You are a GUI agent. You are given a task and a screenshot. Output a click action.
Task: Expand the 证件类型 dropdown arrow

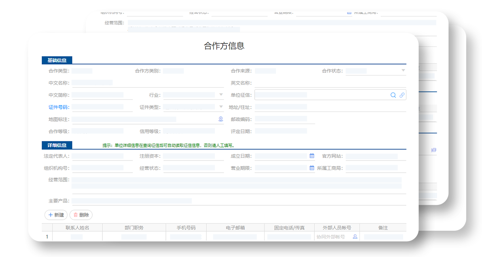click(221, 107)
